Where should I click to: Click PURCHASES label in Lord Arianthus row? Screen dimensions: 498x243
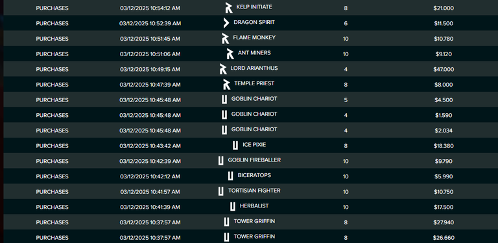[52, 69]
